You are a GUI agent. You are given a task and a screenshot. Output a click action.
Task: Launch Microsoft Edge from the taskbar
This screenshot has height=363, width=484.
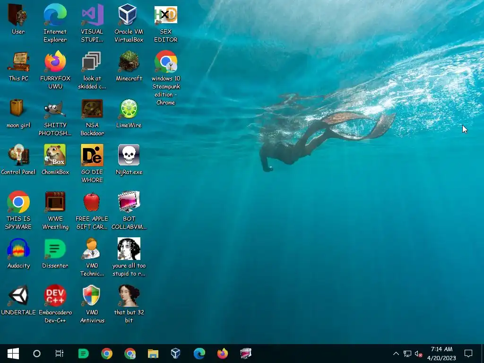point(199,354)
